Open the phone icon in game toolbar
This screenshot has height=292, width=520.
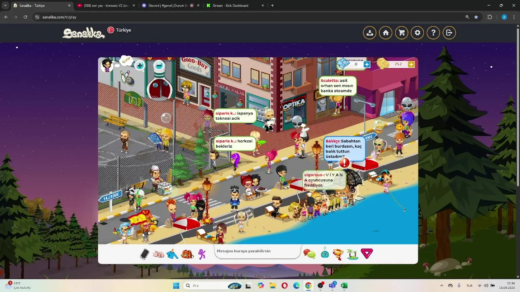[x=145, y=254]
